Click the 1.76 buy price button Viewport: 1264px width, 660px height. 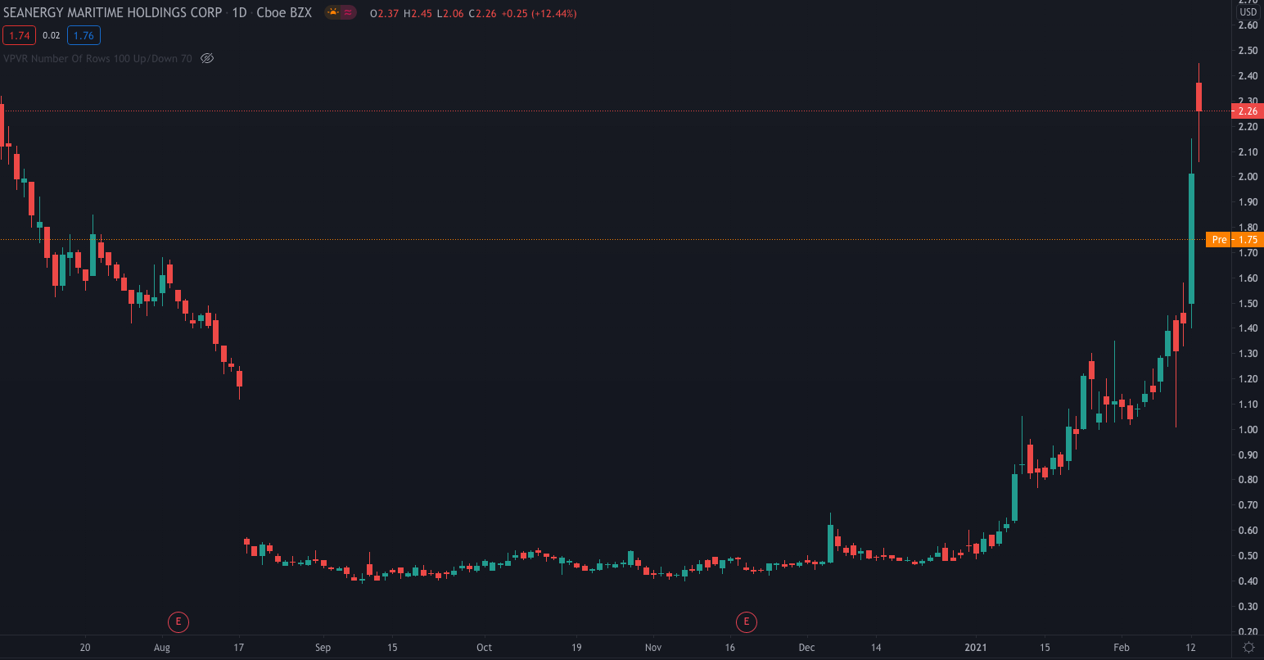coord(84,35)
